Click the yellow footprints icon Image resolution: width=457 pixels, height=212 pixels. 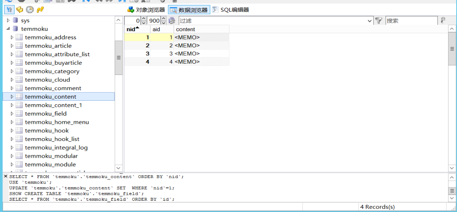pyautogui.click(x=40, y=10)
